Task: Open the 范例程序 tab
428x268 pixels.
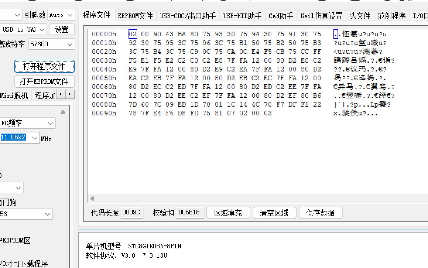Action: [x=392, y=16]
